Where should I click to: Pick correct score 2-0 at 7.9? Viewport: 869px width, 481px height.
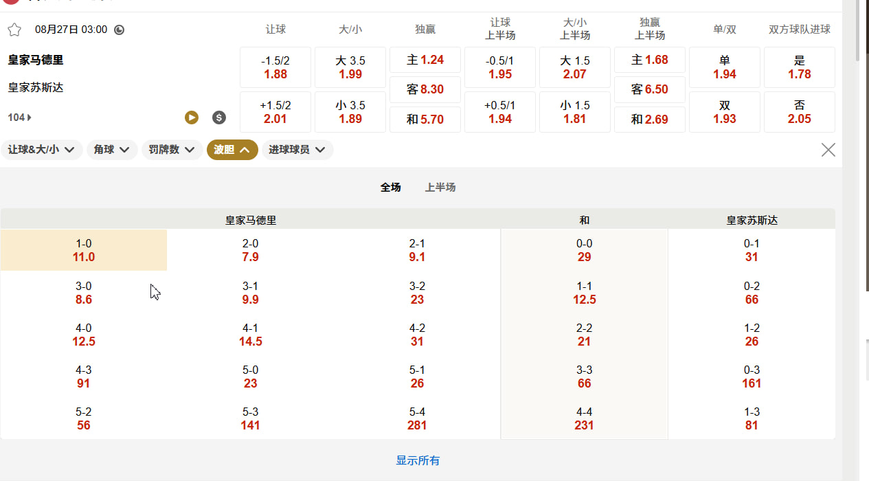251,250
